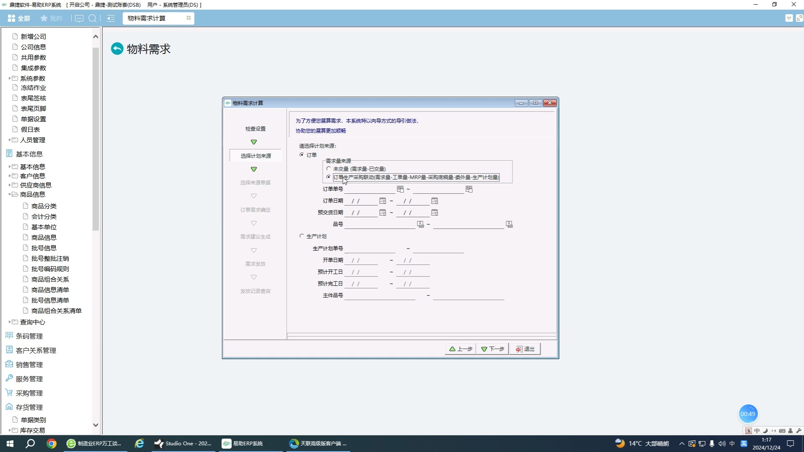Open the 预交货日期 end calendar picker
This screenshot has height=452, width=804.
tap(435, 213)
